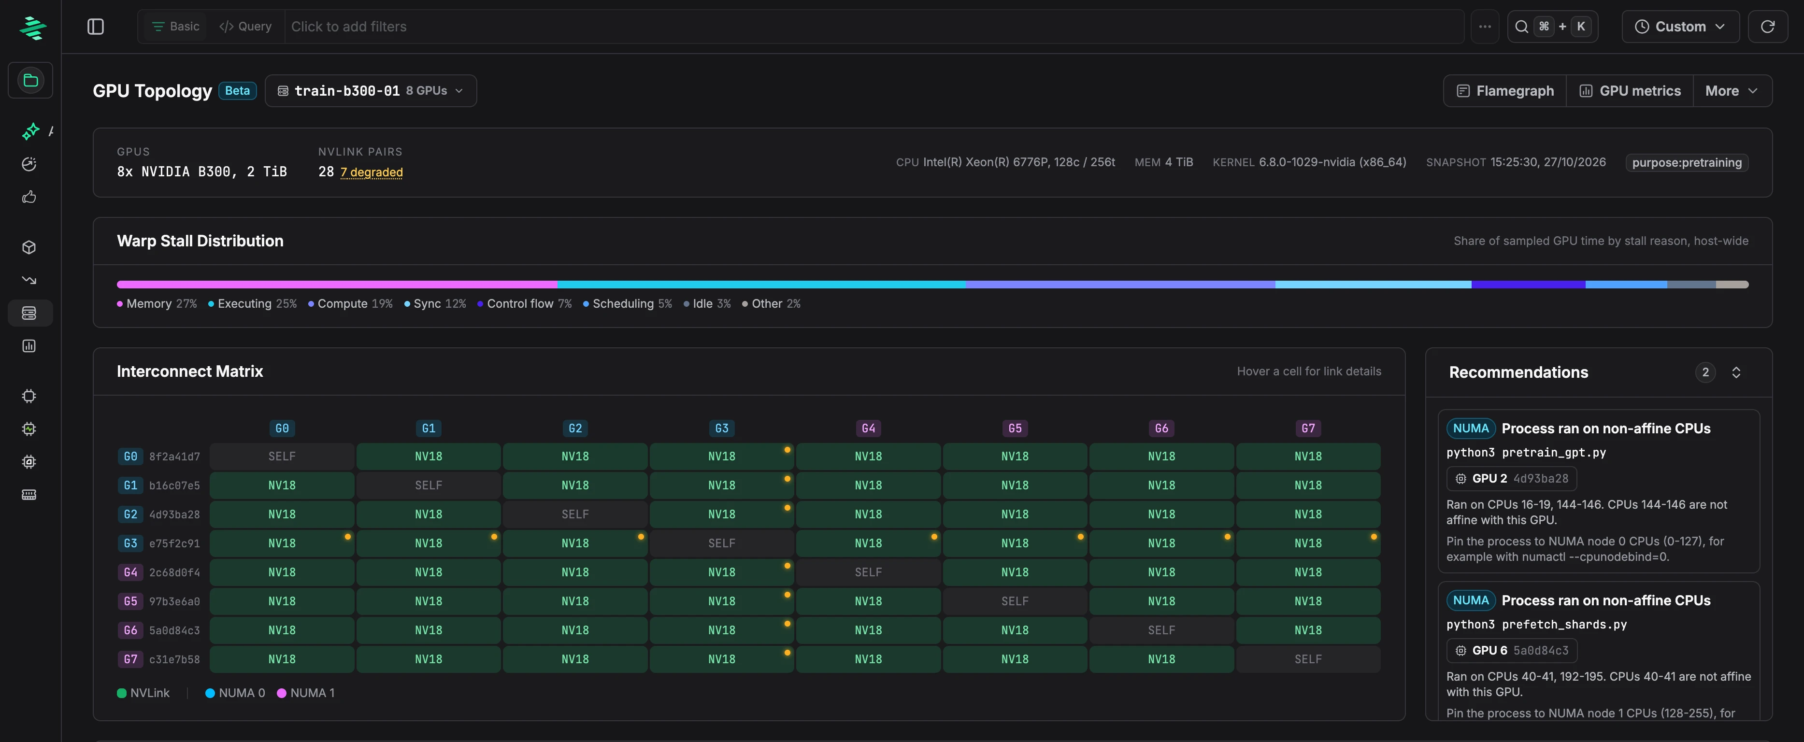Click the NUMA 1 legend item
The height and width of the screenshot is (742, 1804).
point(305,693)
